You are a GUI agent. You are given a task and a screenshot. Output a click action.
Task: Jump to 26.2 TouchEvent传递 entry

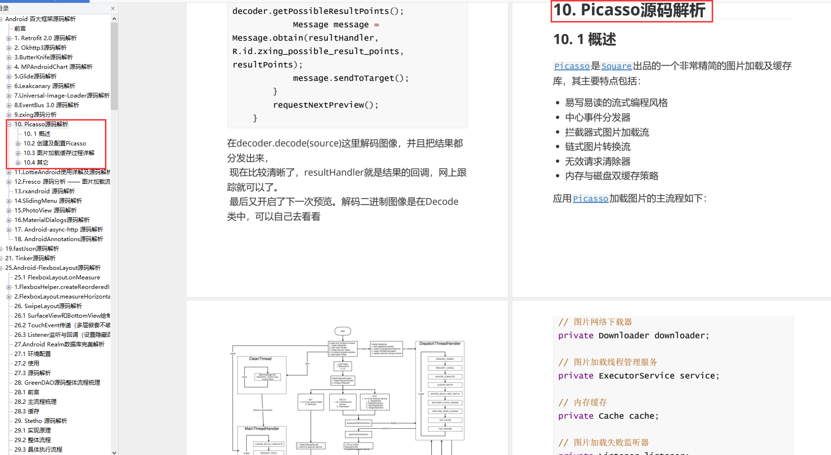pos(62,325)
